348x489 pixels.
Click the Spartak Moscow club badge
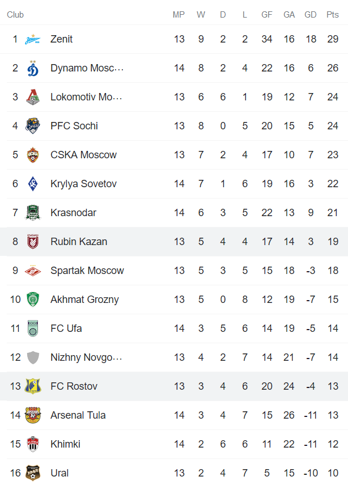coord(34,270)
